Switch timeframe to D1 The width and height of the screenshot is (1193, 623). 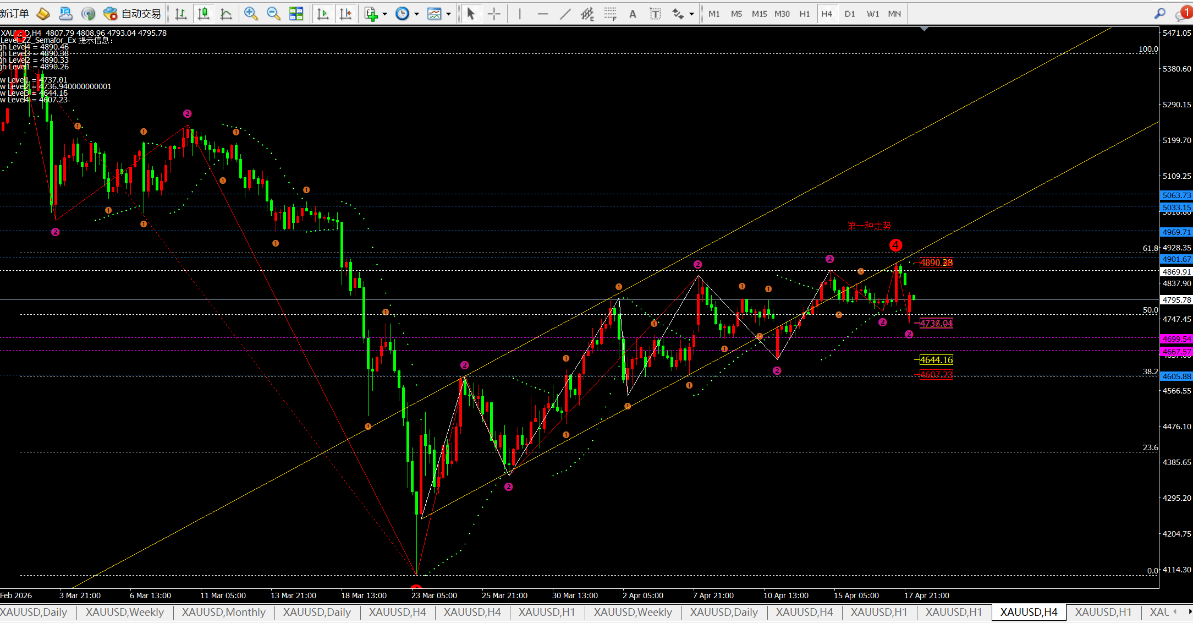[x=850, y=14]
